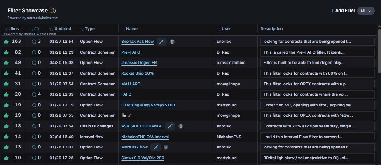Click the edit pencil for ASK SIDE OI CHANGE
This screenshot has height=165, width=381.
tap(171, 126)
